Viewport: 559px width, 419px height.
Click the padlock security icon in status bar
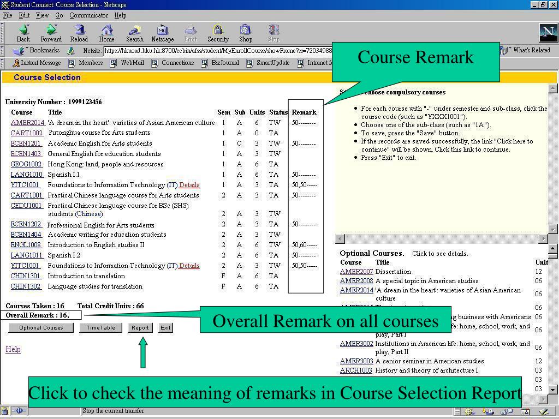coord(4,411)
